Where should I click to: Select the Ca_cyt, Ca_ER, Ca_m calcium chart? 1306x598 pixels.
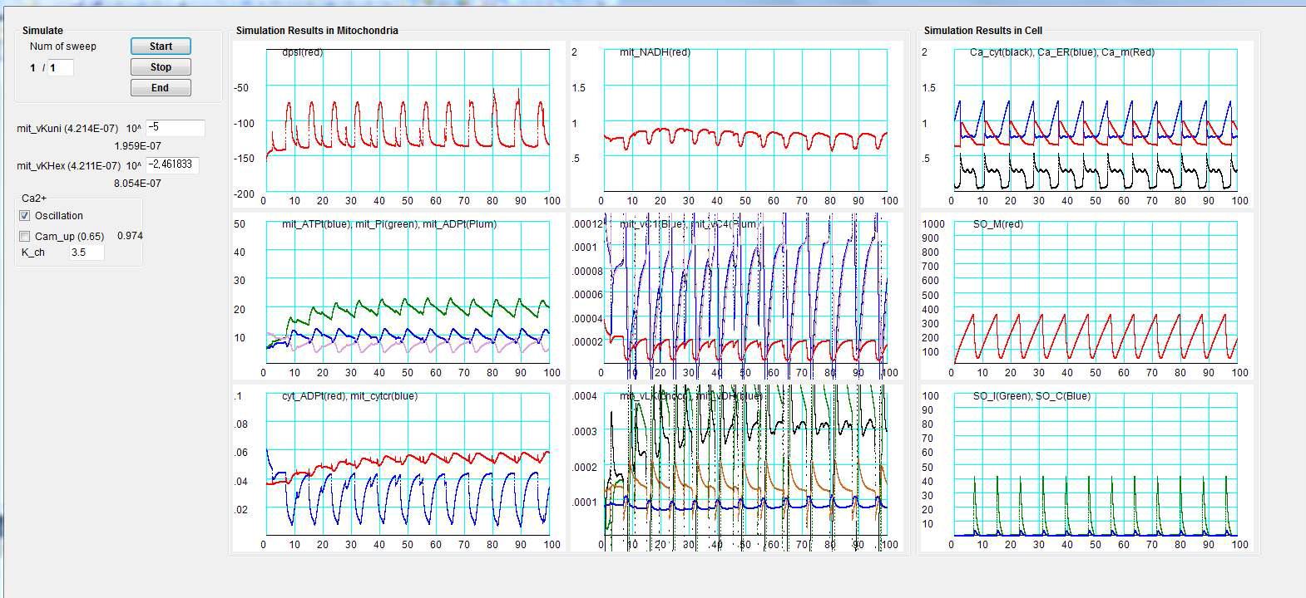[1086, 125]
